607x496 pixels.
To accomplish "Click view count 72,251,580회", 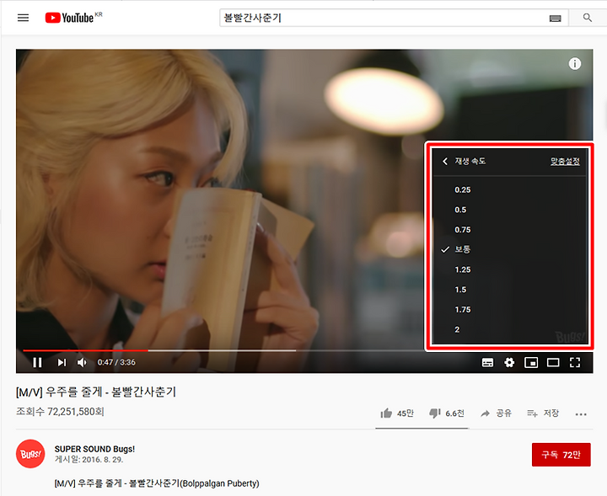I will pyautogui.click(x=60, y=411).
